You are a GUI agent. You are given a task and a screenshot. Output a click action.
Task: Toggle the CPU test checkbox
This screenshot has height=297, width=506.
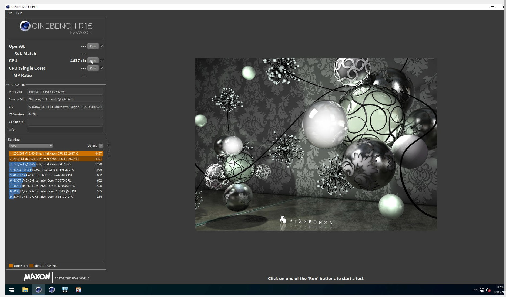pyautogui.click(x=102, y=60)
